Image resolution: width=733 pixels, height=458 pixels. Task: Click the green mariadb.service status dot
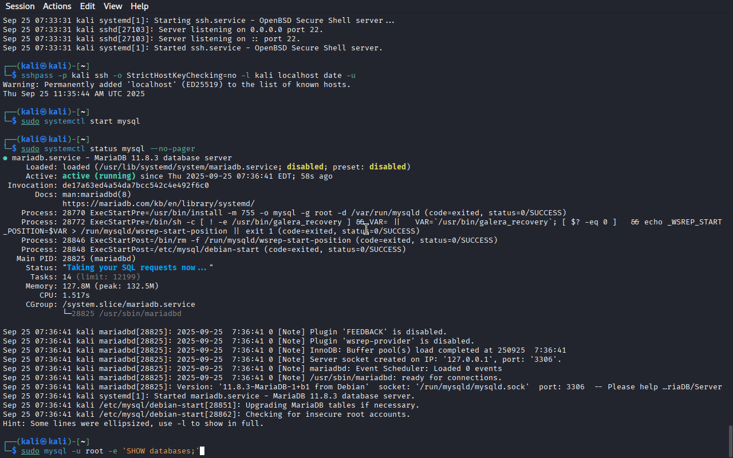coord(5,158)
